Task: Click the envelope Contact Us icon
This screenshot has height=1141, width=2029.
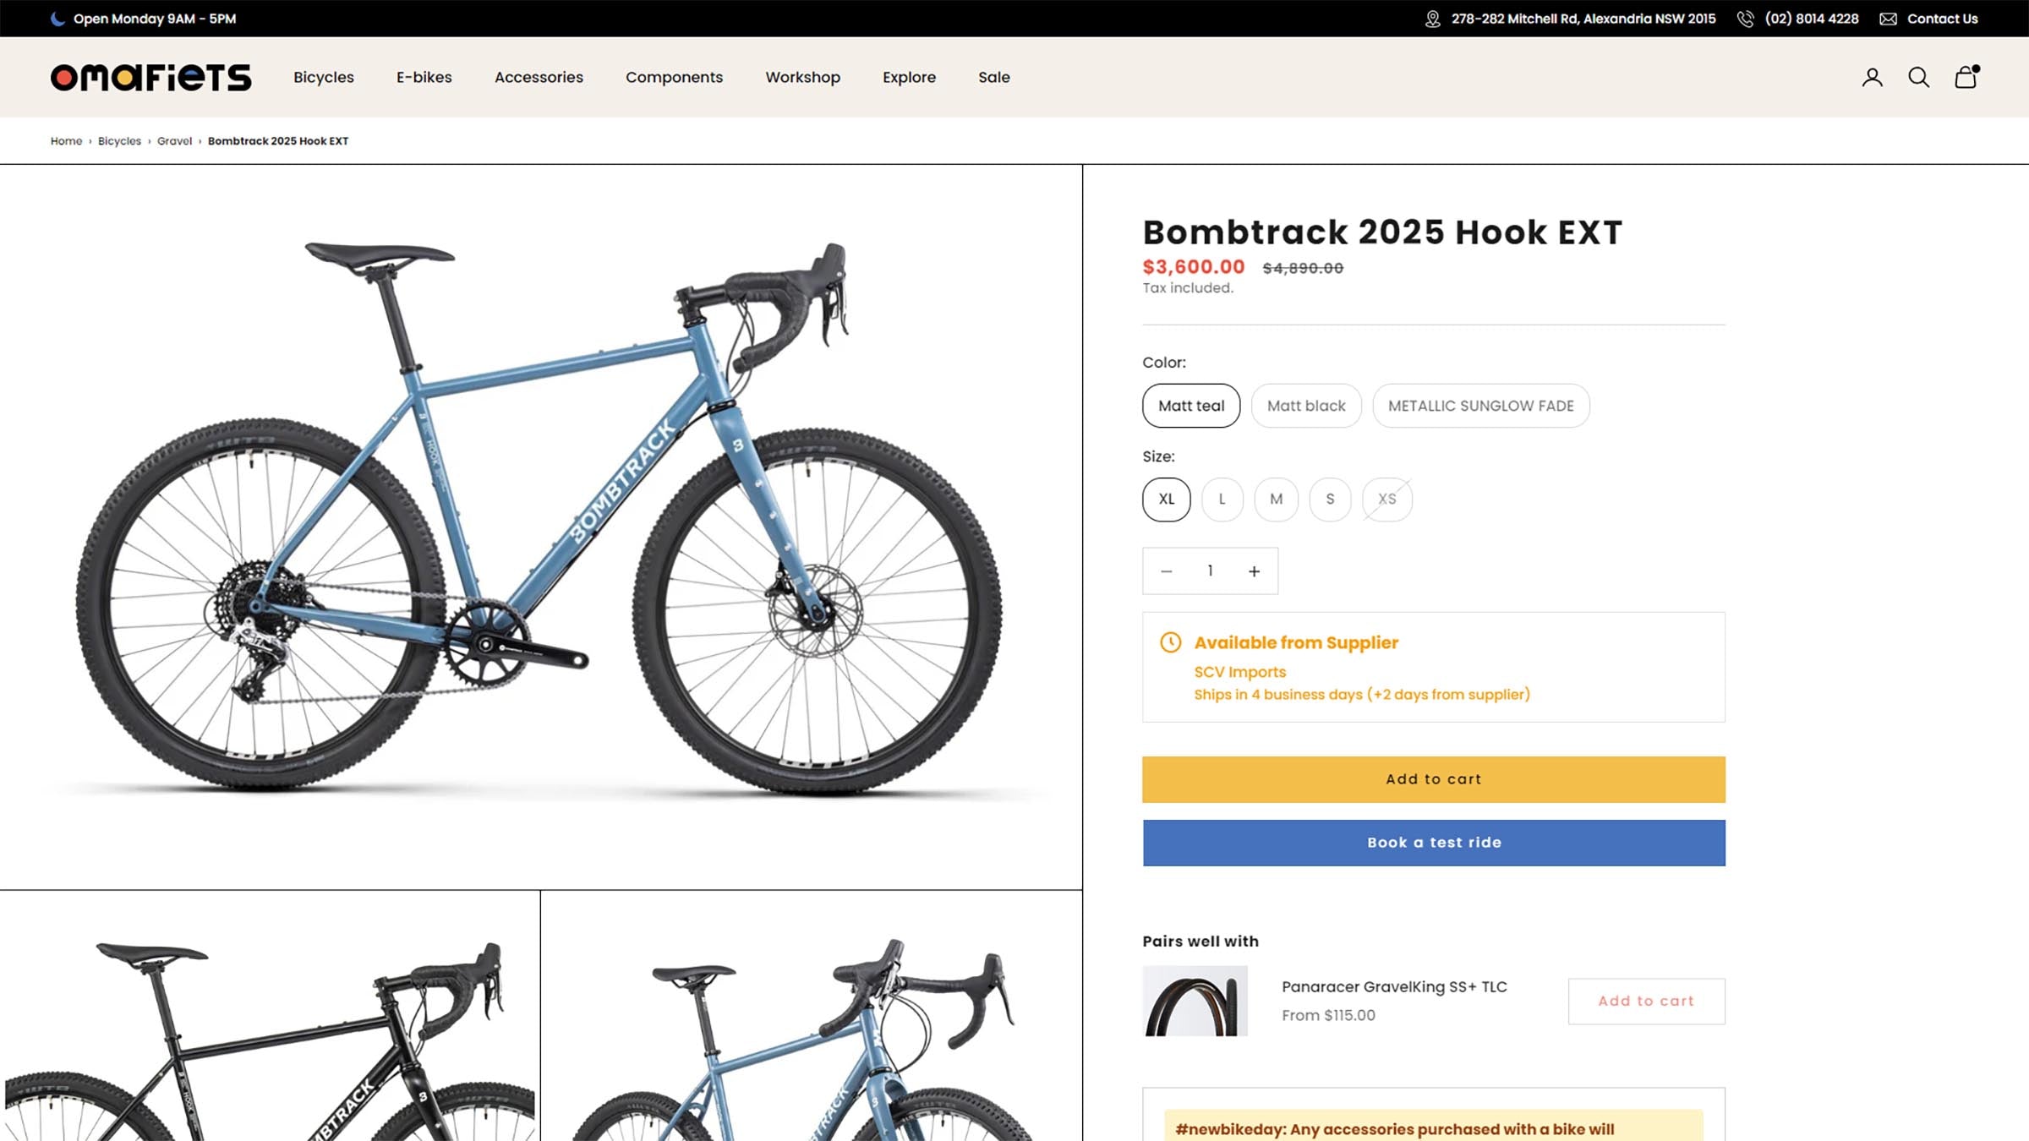Action: 1888,19
